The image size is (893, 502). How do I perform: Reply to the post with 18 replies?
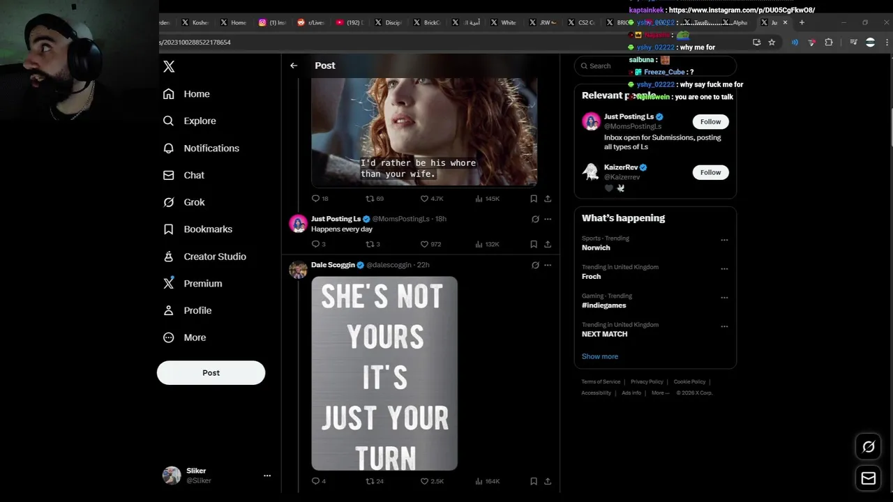coord(320,199)
